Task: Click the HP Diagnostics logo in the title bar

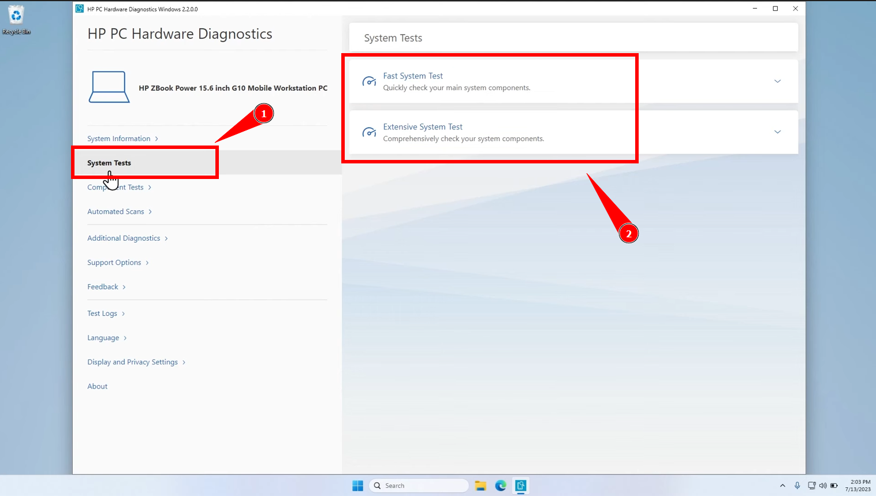Action: 79,9
